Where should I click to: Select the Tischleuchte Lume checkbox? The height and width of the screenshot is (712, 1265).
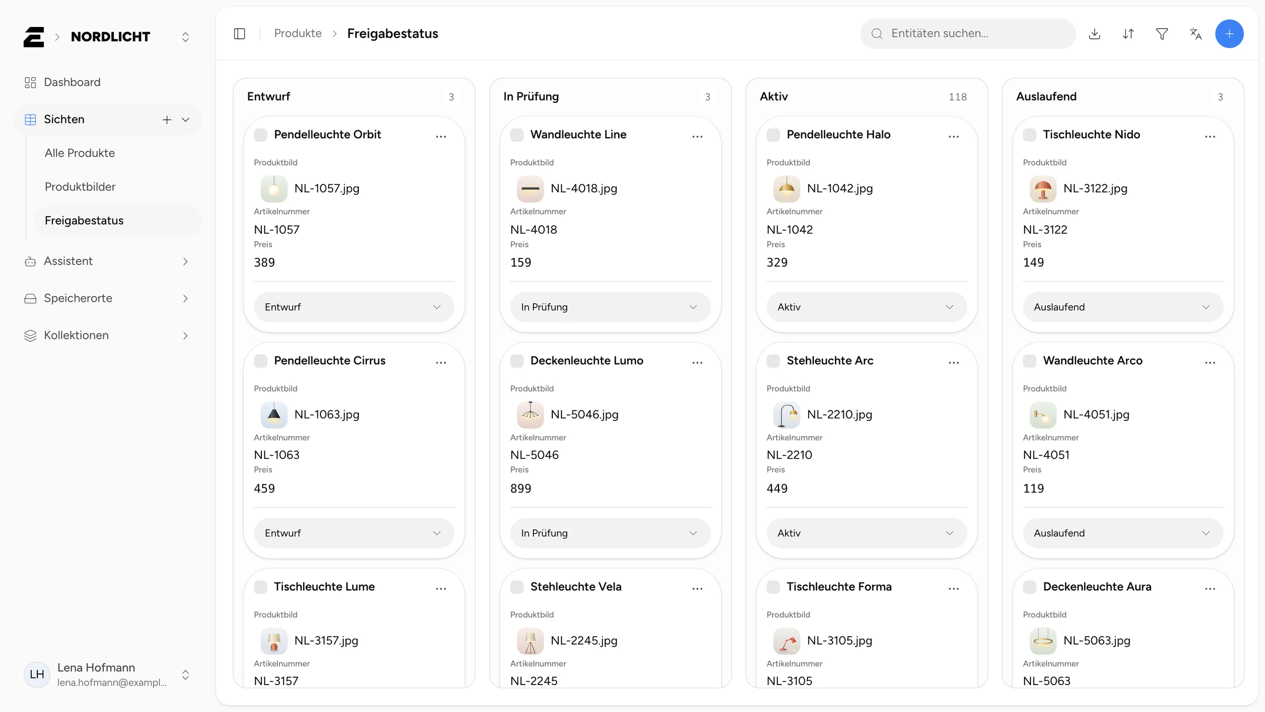point(260,587)
